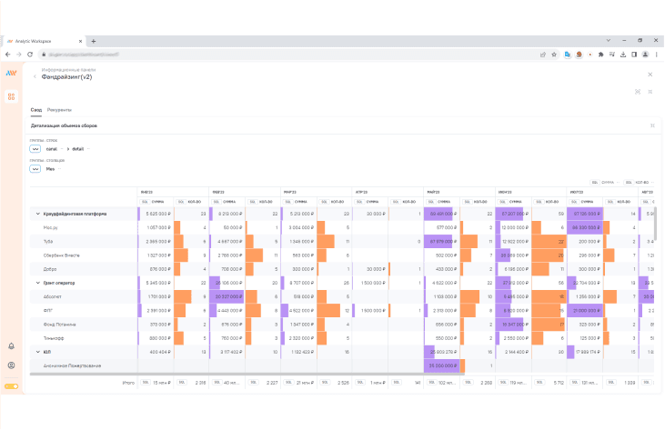
Task: Select the Абсолют row label
Action: (53, 297)
